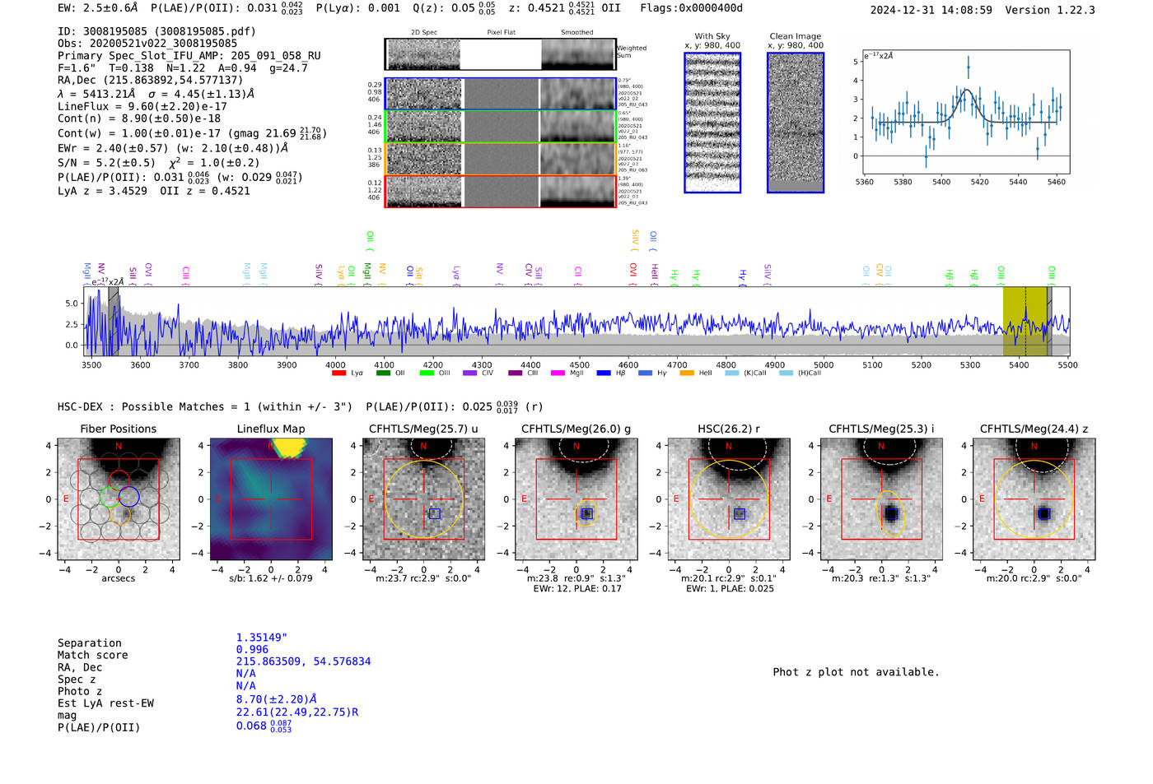Click the matched RA, Dec 215.863509, 54.576834
Image resolution: width=1153 pixels, height=784 pixels.
[x=303, y=661]
